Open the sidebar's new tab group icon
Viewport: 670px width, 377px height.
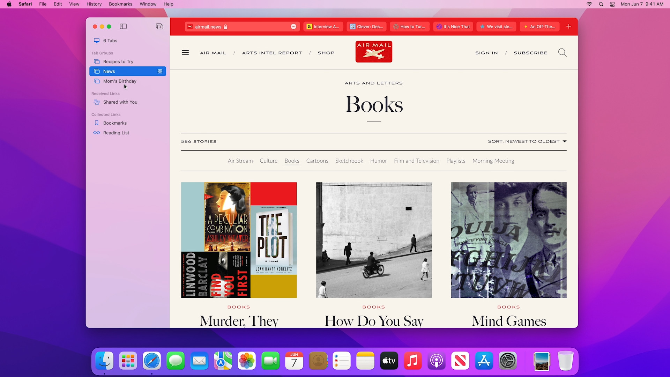click(159, 26)
